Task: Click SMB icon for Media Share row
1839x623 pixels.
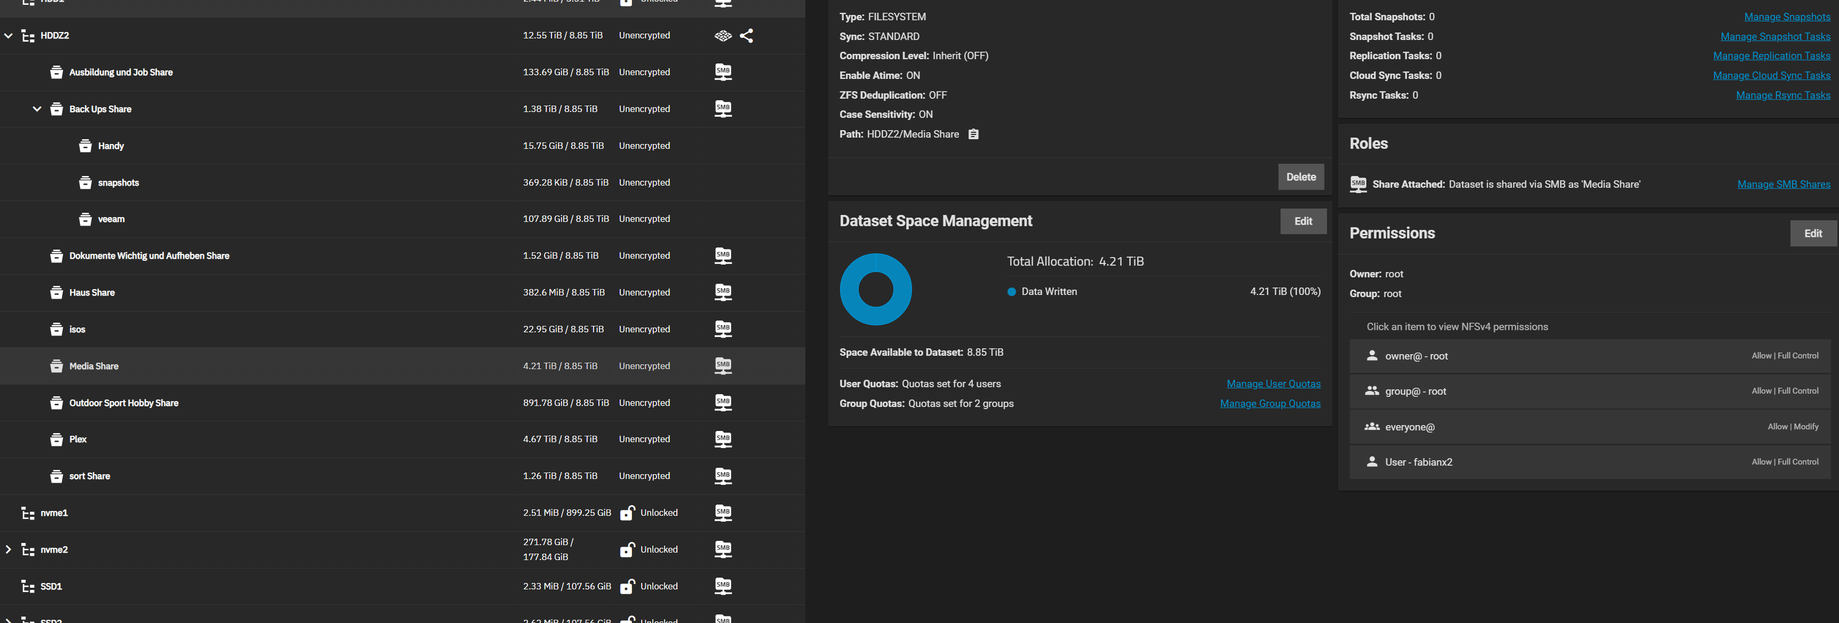Action: tap(723, 366)
